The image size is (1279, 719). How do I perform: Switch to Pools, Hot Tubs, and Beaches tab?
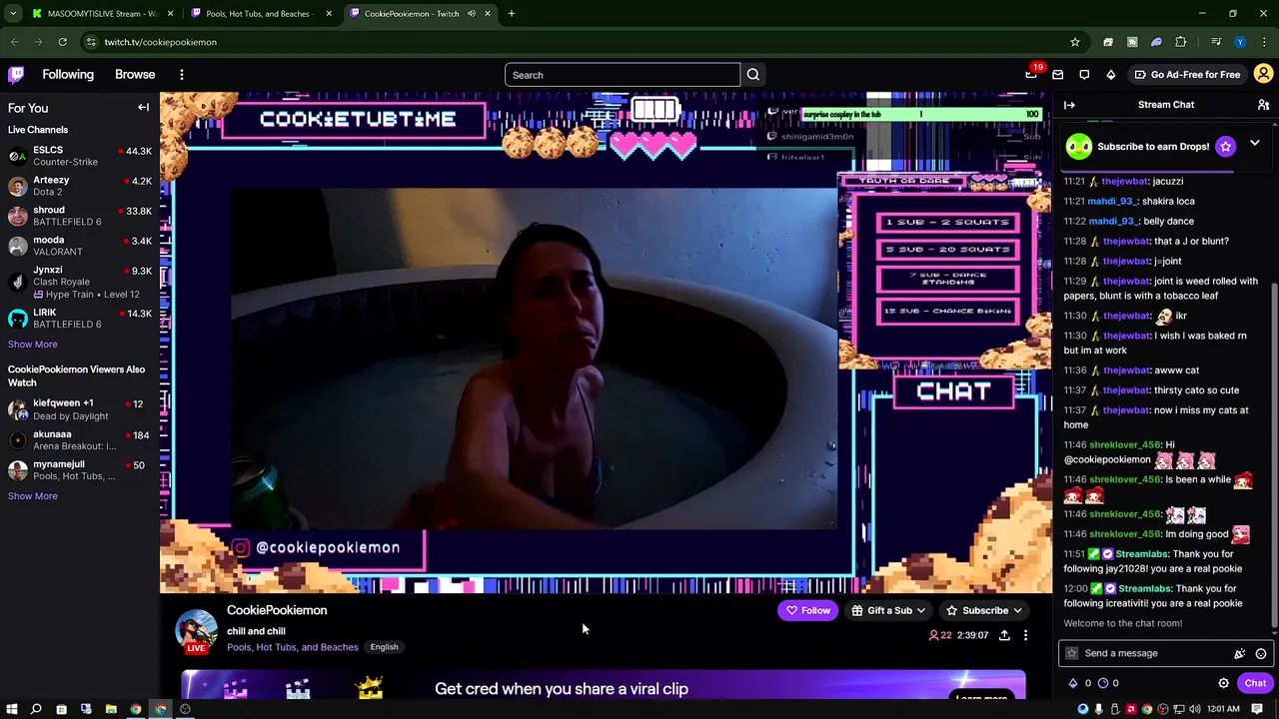260,14
